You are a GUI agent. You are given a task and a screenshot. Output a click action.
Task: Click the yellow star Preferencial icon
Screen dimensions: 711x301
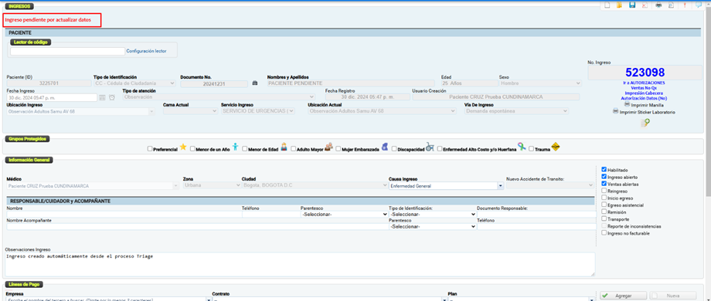coord(183,147)
